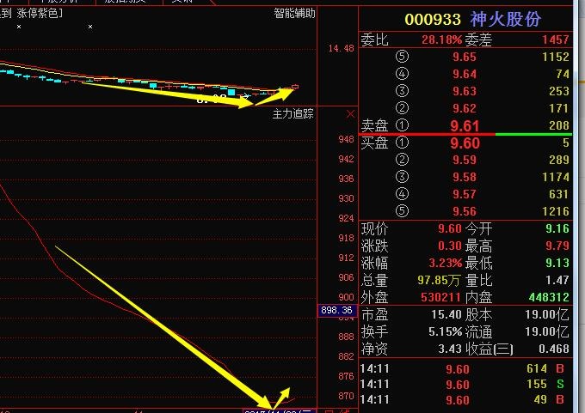Click the stock name 神火股份
The image size is (585, 413).
tap(517, 20)
